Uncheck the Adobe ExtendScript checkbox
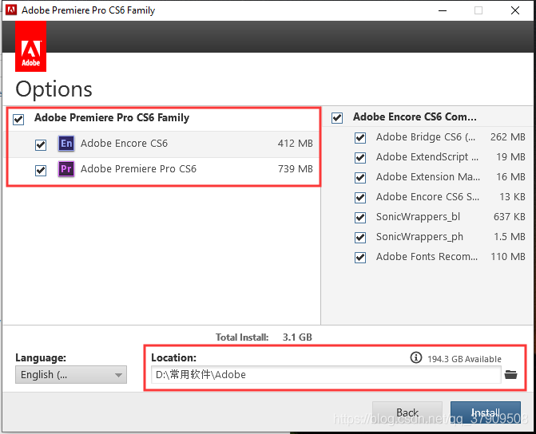536x434 pixels. point(360,158)
